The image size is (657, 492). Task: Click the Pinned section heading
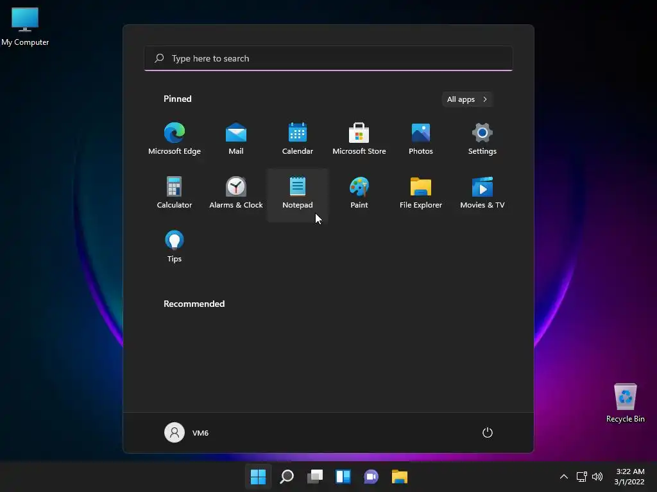[x=178, y=99]
